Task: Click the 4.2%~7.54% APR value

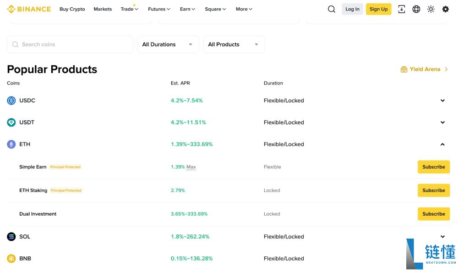Action: 187,101
